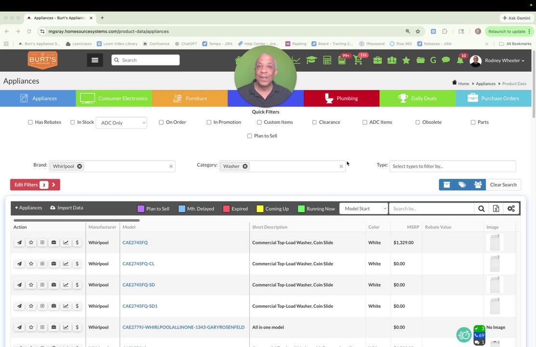Open chart icon for CAE2745FQ row
Viewport: 536px width, 347px height.
tap(65, 242)
